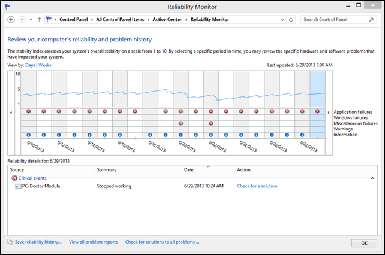Open the recent locations dropdown arrow
This screenshot has width=385, height=255.
tap(31, 19)
